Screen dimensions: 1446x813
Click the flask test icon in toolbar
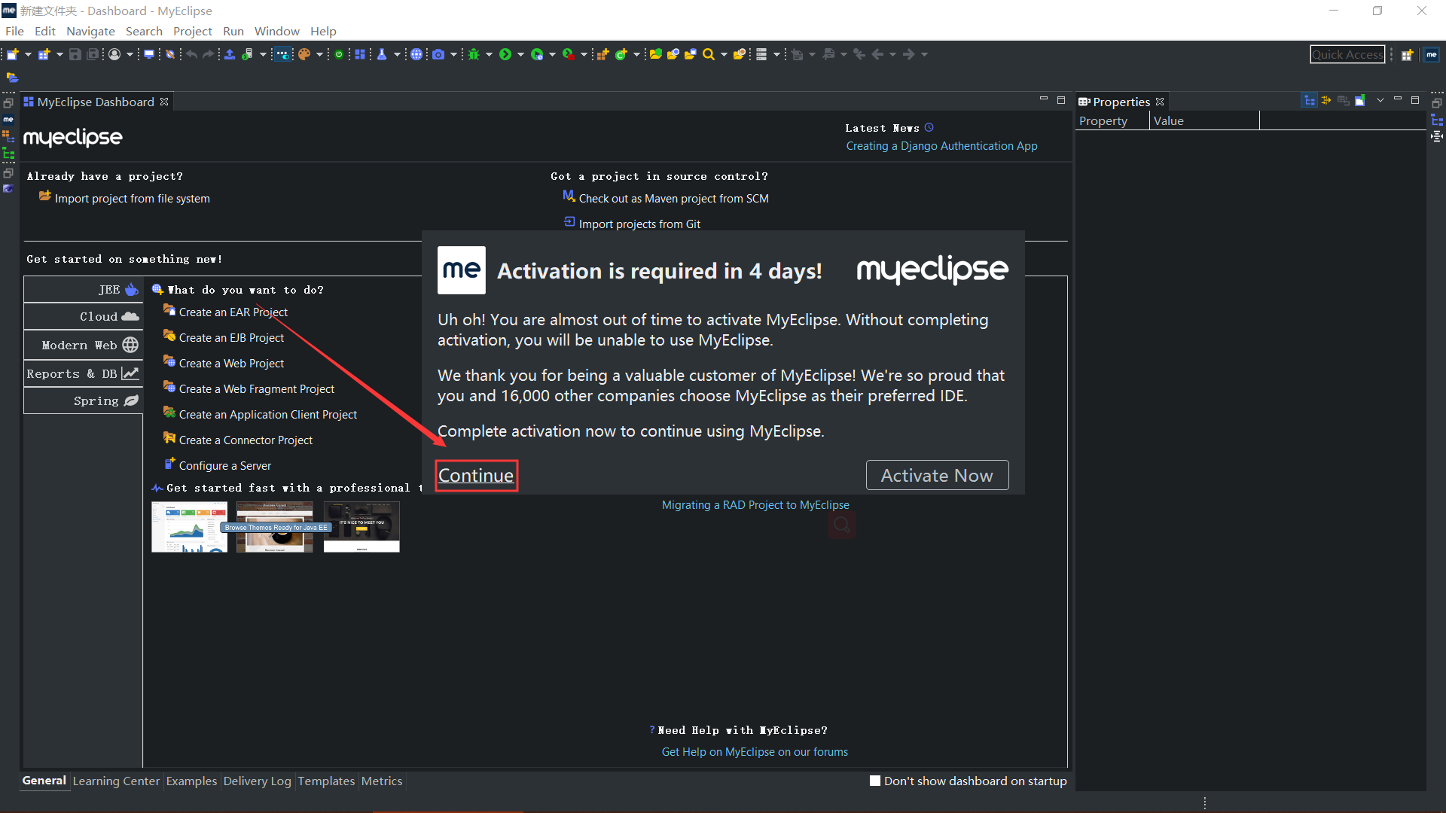[x=382, y=54]
